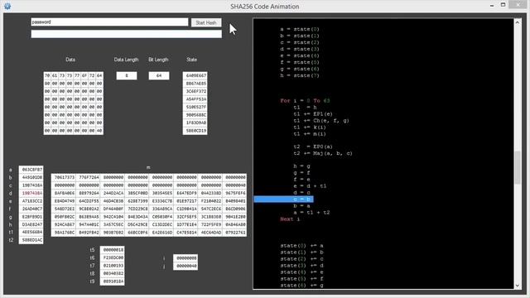Click the counter j value box

pyautogui.click(x=185, y=266)
